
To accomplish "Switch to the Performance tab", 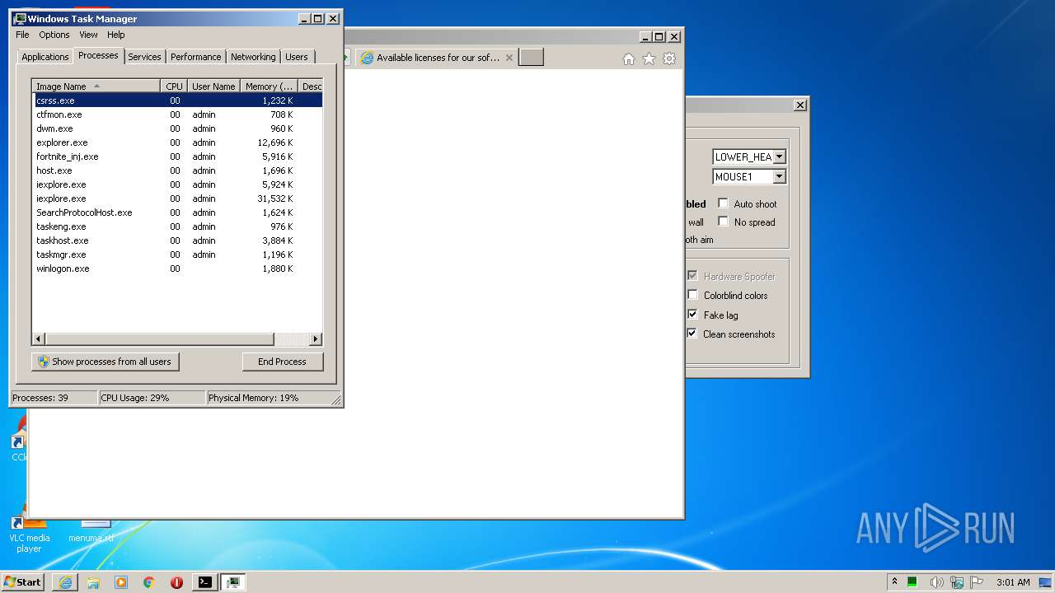I will coord(195,57).
